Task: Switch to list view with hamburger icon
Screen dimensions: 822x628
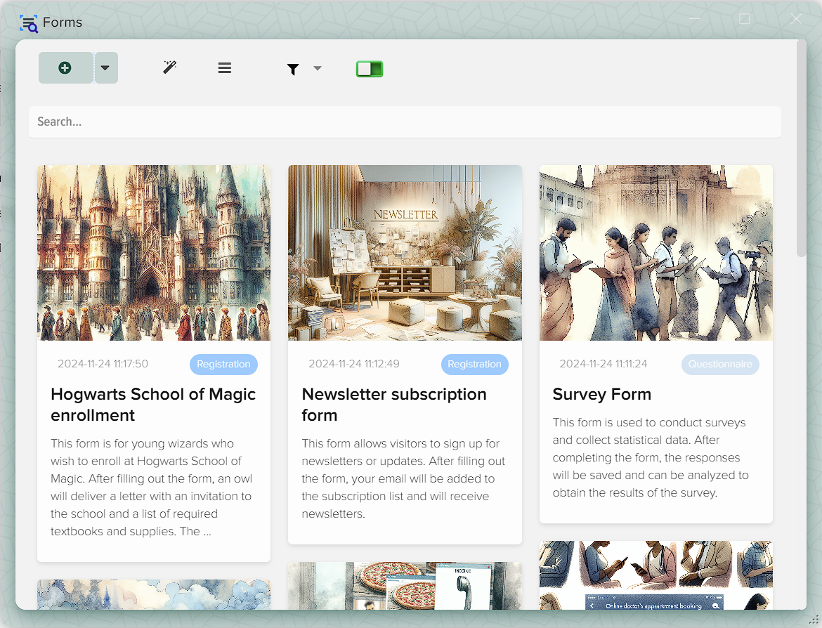Action: 225,67
